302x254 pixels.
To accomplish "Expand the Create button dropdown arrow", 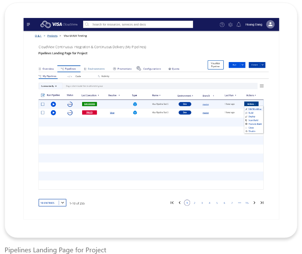I will coord(263,65).
